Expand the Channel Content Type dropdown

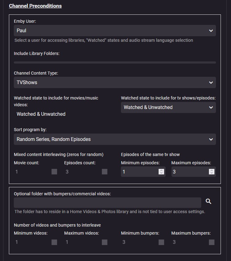[115, 83]
